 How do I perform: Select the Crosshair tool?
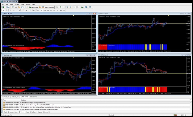[x=7, y=10]
